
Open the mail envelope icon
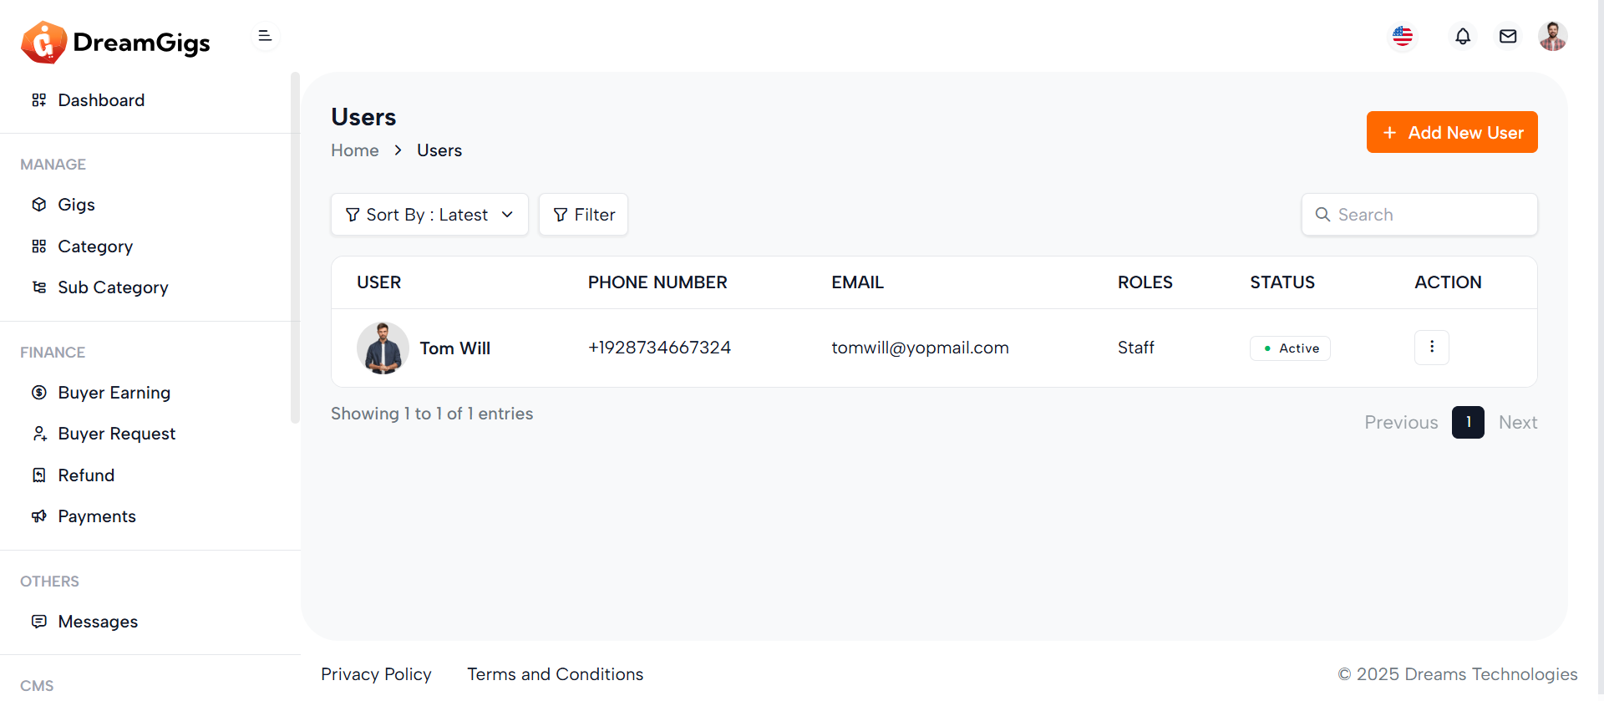[x=1508, y=37]
